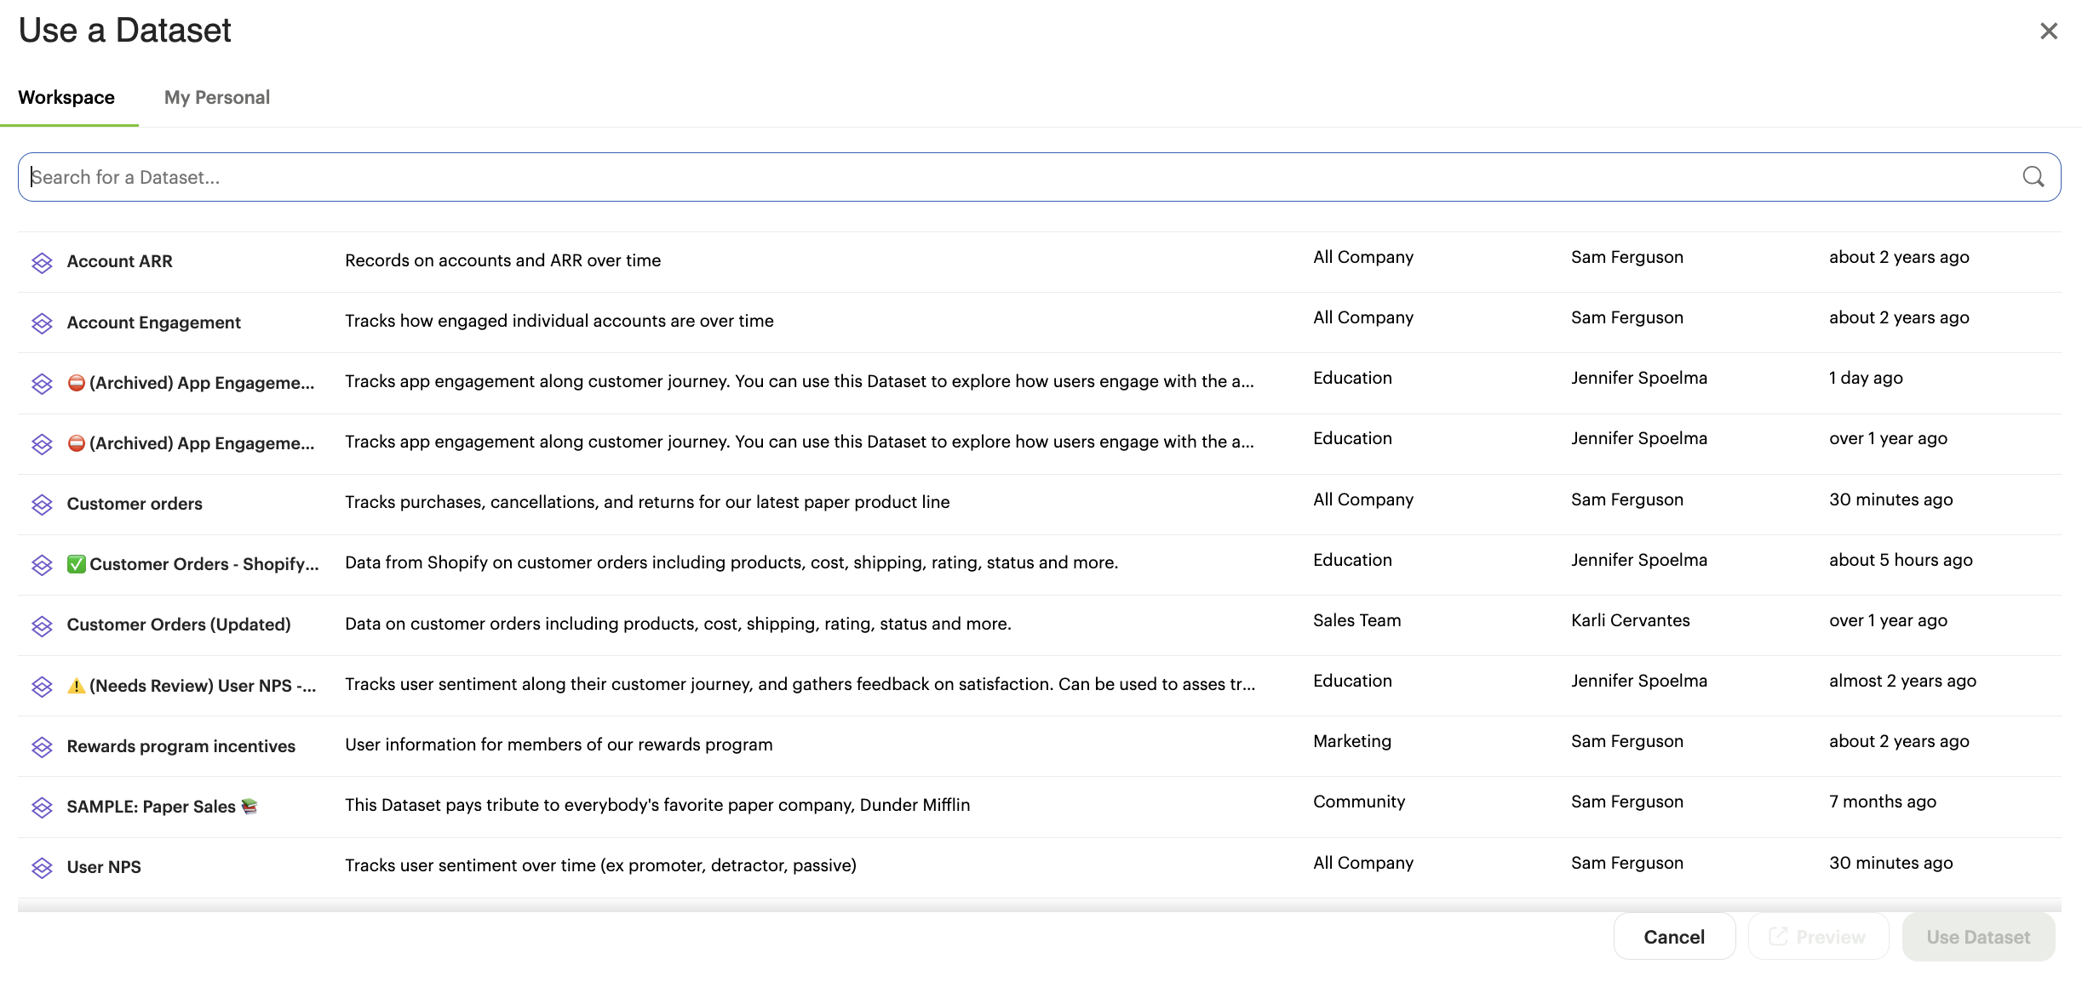The width and height of the screenshot is (2082, 987).
Task: Click the dataset icon beside Customer Orders (Updated)
Action: 42,625
